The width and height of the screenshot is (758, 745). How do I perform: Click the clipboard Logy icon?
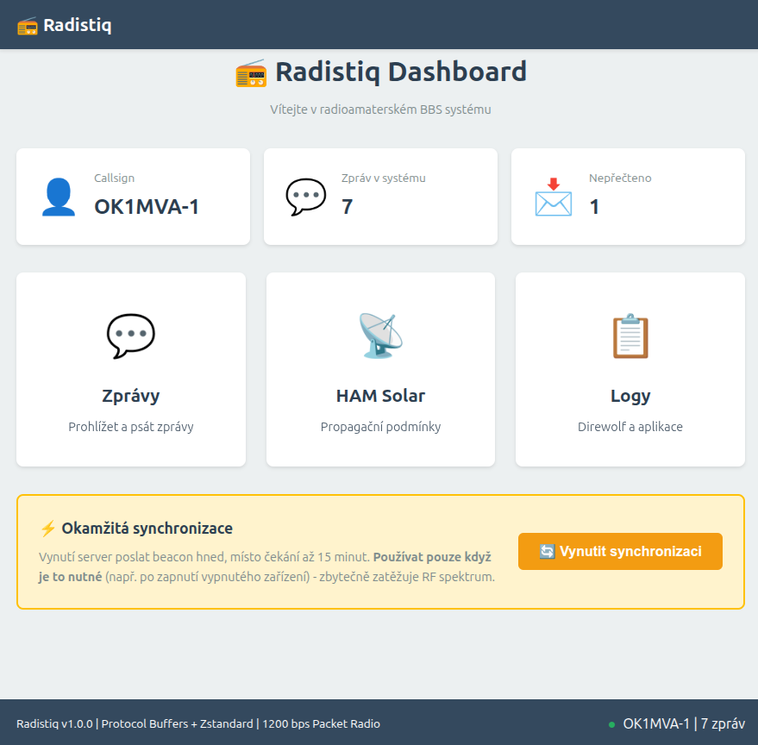pos(630,335)
